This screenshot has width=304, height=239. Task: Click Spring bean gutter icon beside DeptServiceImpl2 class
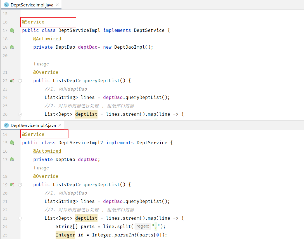(12, 143)
